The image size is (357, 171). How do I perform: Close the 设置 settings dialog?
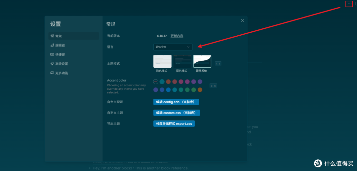click(x=243, y=21)
